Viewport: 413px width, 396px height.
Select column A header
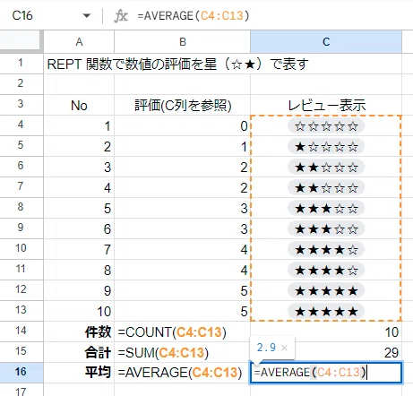79,42
